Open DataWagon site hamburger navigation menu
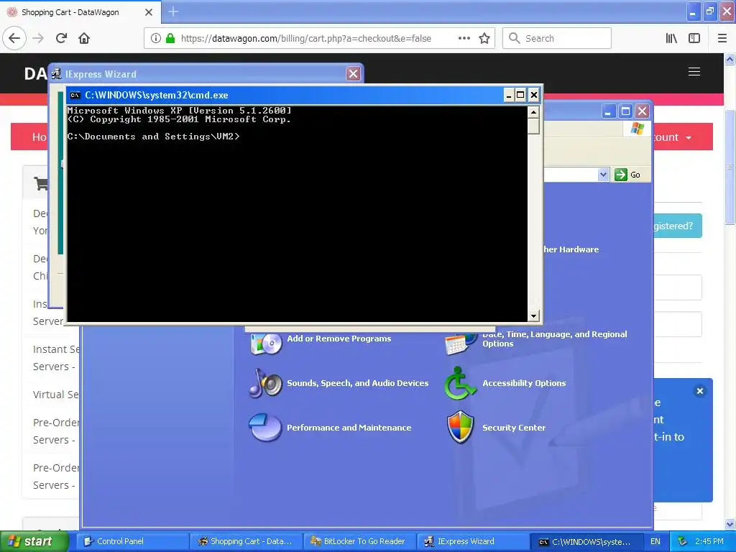This screenshot has width=736, height=552. tap(694, 71)
